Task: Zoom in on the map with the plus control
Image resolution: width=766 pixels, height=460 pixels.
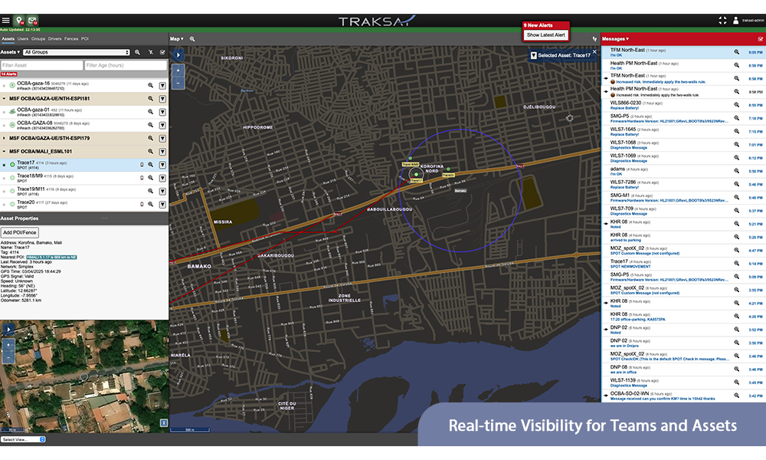Action: (178, 70)
